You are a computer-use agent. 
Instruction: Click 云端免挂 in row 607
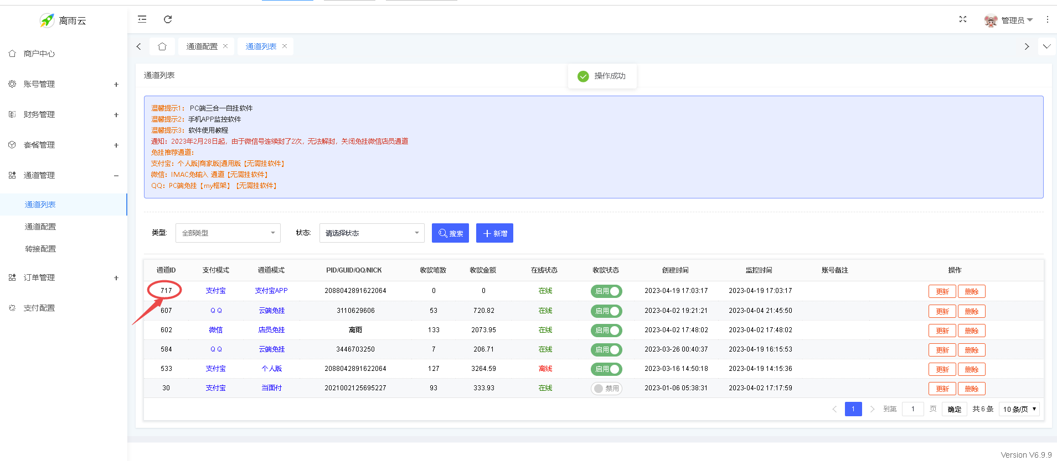click(x=272, y=311)
